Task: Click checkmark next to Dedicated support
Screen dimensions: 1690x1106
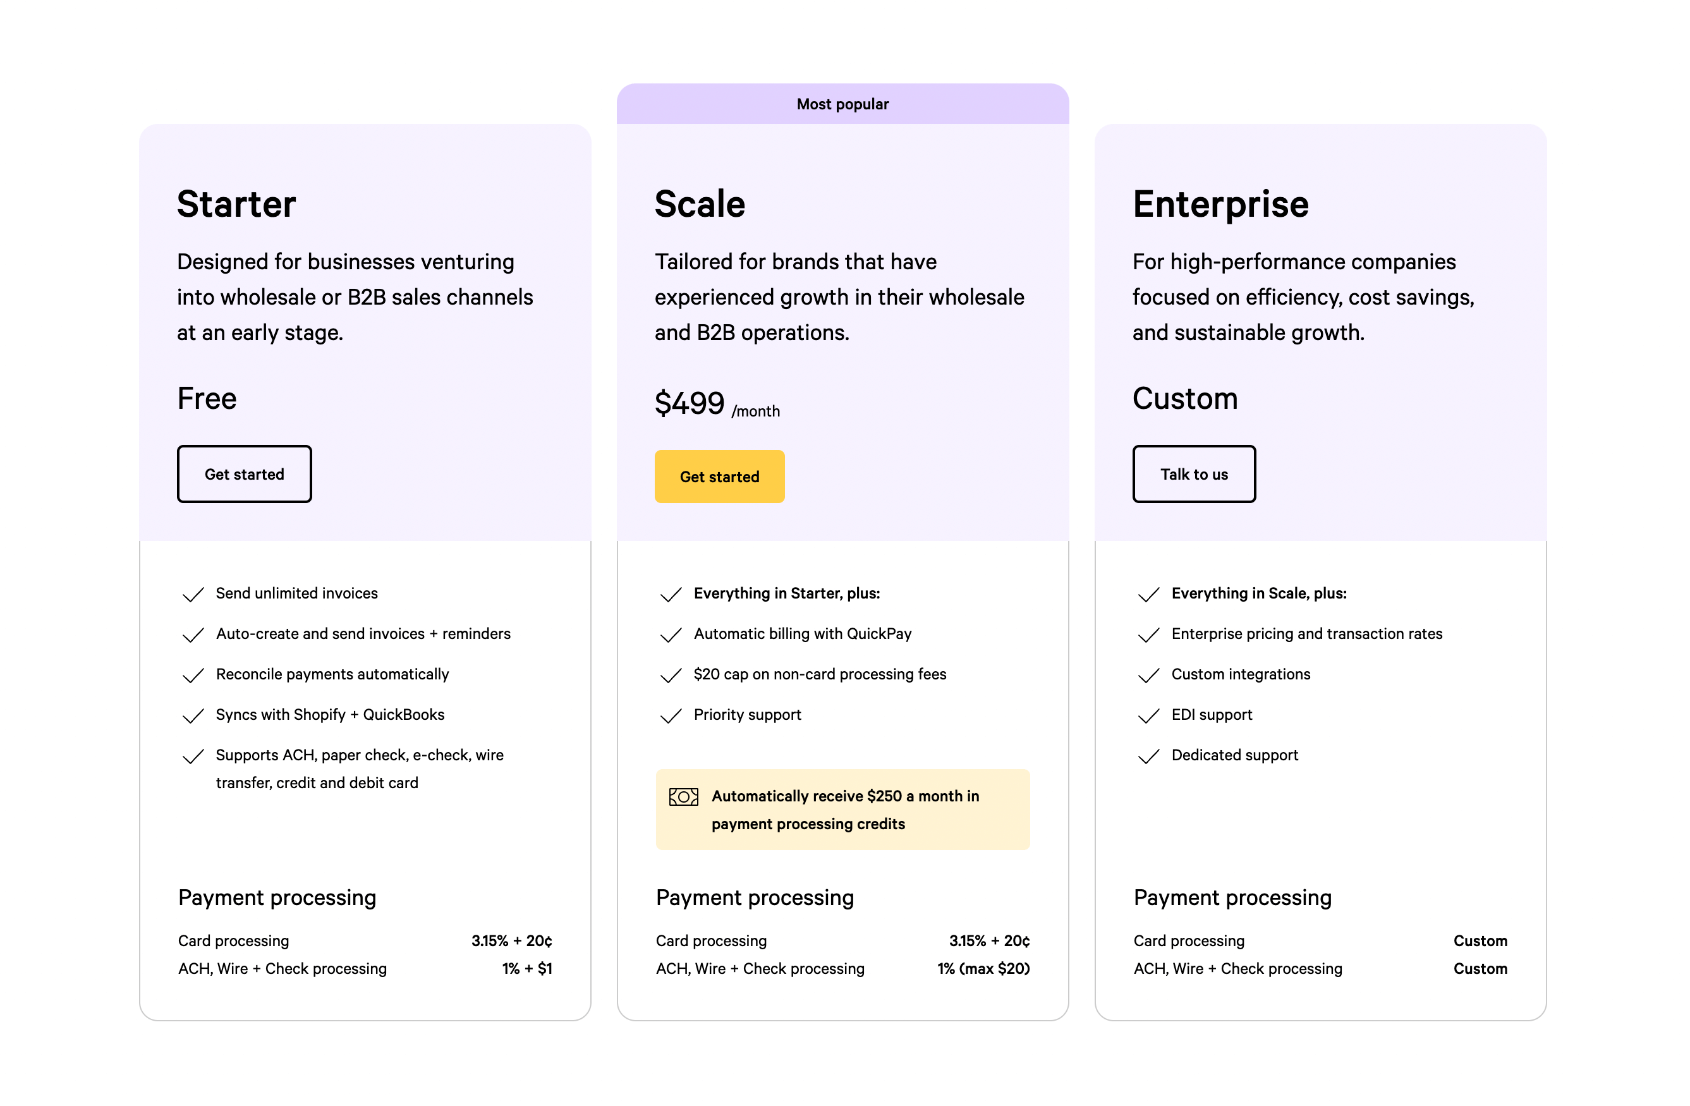Action: coord(1148,756)
